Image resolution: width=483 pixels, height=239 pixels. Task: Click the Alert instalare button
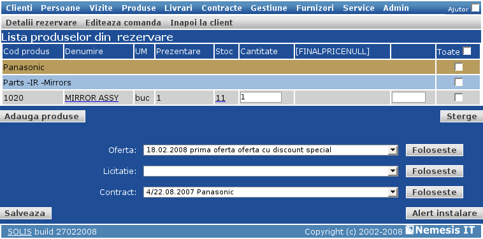coord(444,213)
